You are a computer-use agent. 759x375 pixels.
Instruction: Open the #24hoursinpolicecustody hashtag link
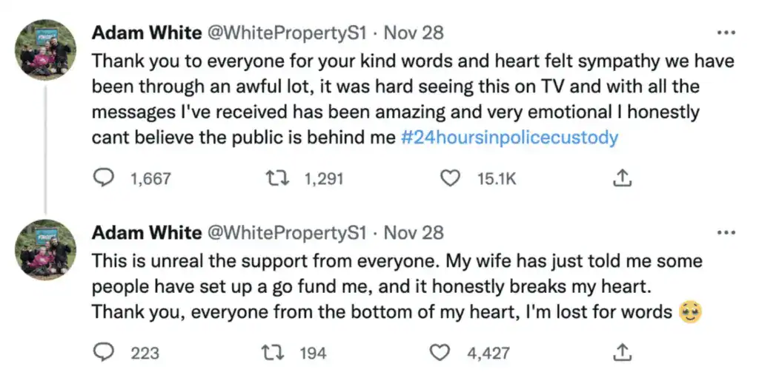509,138
